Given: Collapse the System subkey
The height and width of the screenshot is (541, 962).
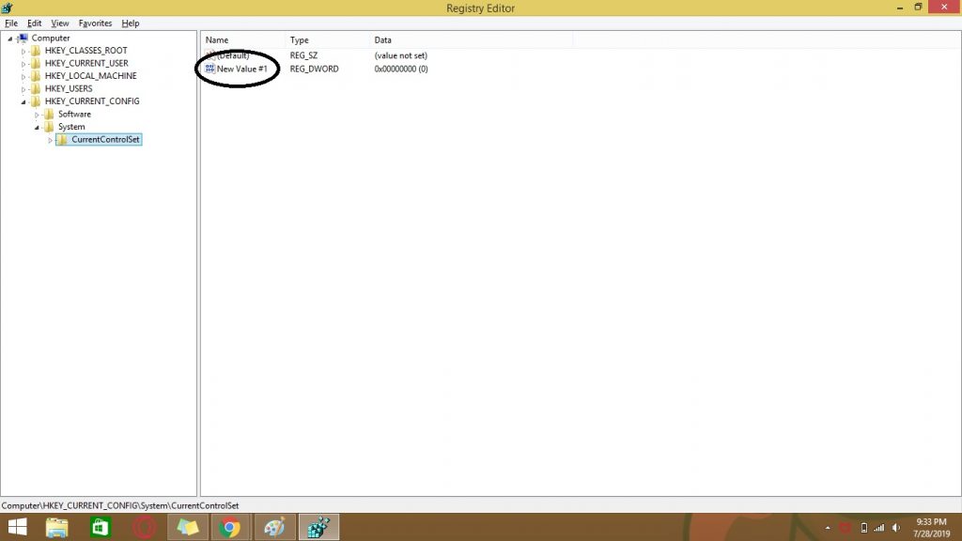Looking at the screenshot, I should pyautogui.click(x=37, y=128).
